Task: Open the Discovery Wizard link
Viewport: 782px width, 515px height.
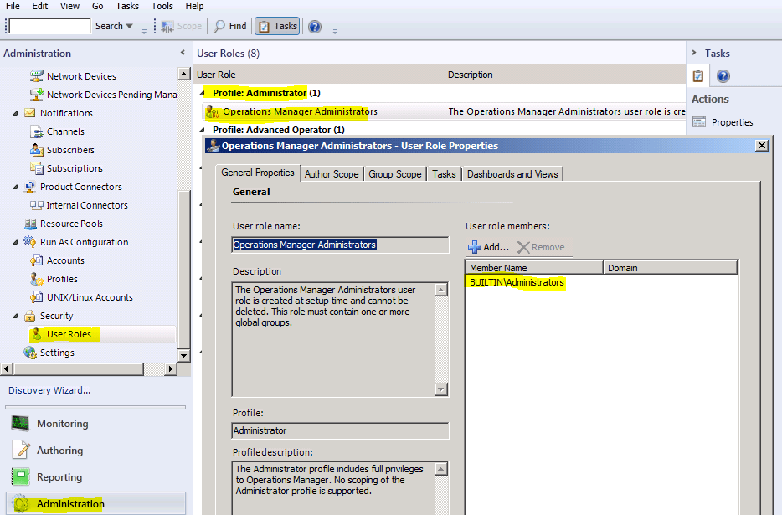Action: pyautogui.click(x=49, y=390)
